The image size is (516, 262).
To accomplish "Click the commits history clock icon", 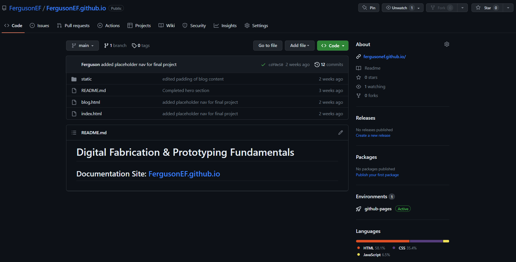I will coord(317,65).
